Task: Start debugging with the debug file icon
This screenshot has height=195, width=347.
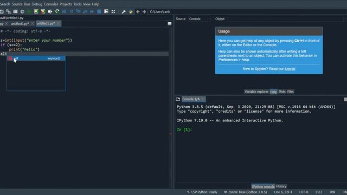Action: coord(64,11)
